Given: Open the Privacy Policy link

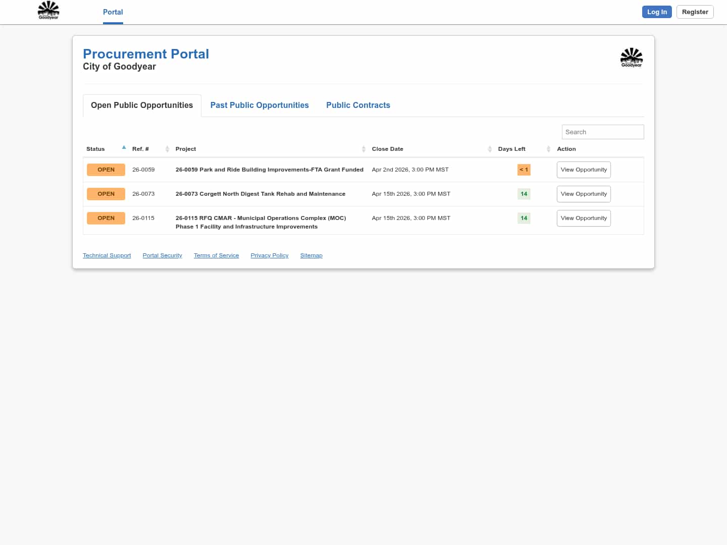Looking at the screenshot, I should click(270, 256).
